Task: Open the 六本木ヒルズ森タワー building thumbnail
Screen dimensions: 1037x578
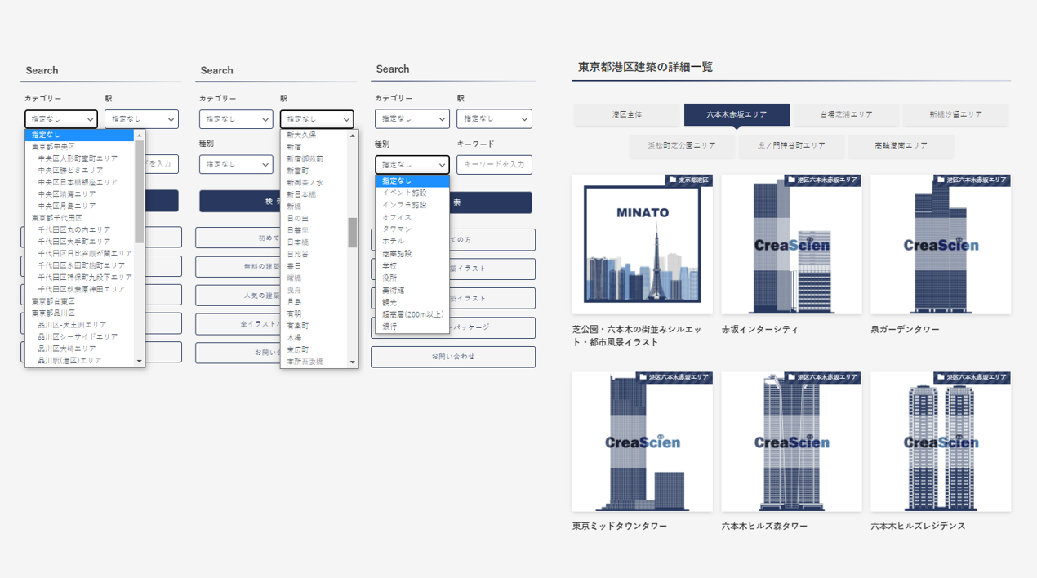Action: [790, 441]
